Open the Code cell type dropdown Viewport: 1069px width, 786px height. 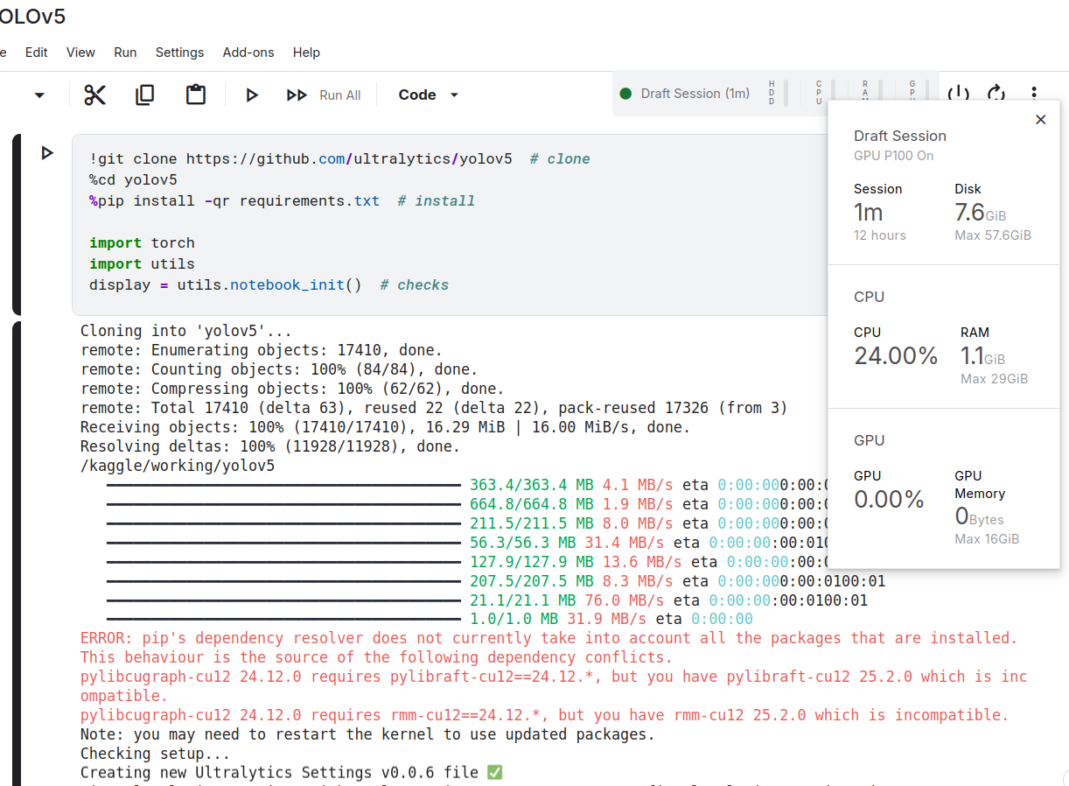429,95
